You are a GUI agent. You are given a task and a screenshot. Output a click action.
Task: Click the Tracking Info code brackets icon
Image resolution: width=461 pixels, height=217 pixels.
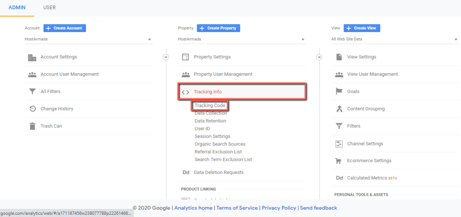185,92
